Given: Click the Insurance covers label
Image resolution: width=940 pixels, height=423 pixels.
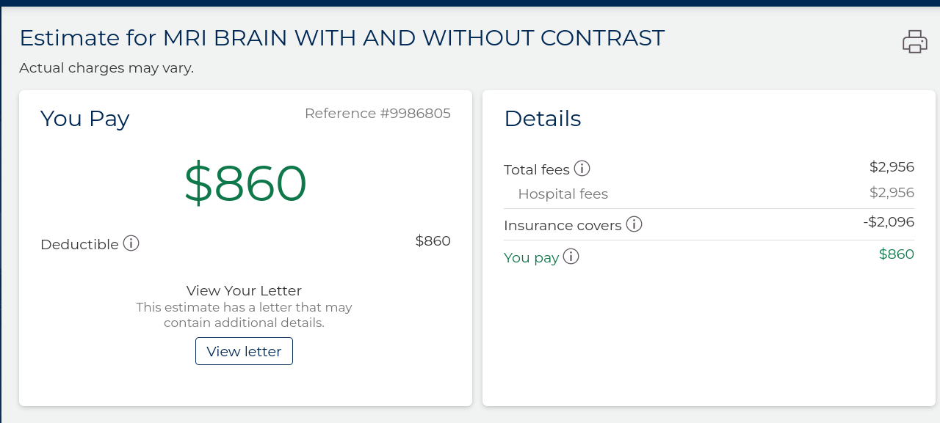Looking at the screenshot, I should [563, 226].
